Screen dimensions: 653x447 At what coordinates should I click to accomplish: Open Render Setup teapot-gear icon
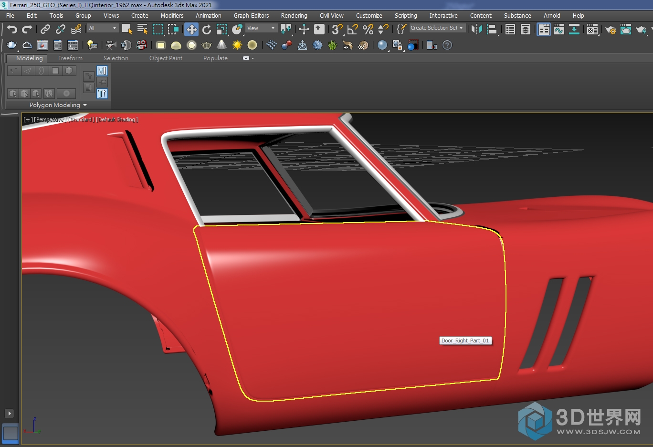pyautogui.click(x=611, y=30)
